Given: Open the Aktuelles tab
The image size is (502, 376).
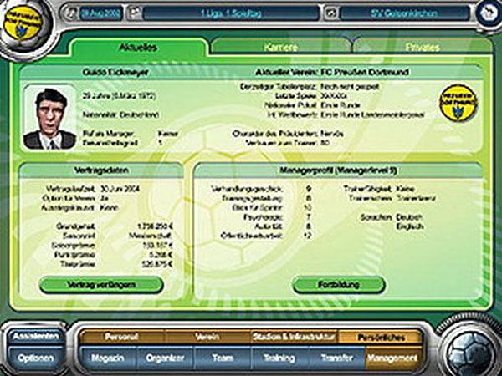Looking at the screenshot, I should [138, 48].
